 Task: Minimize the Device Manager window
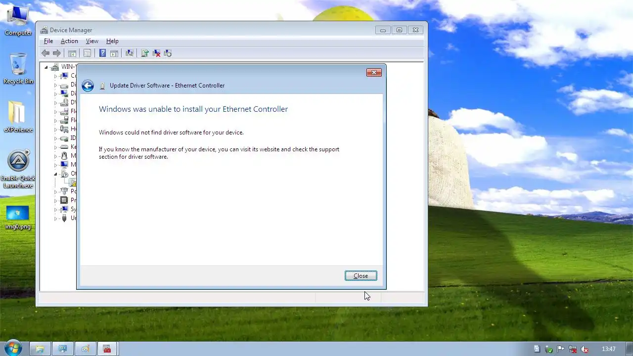coord(383,30)
